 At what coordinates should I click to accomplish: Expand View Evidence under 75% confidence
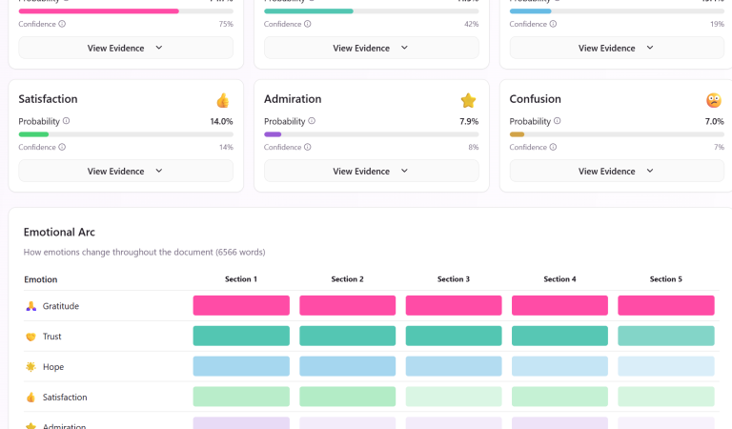(x=126, y=48)
